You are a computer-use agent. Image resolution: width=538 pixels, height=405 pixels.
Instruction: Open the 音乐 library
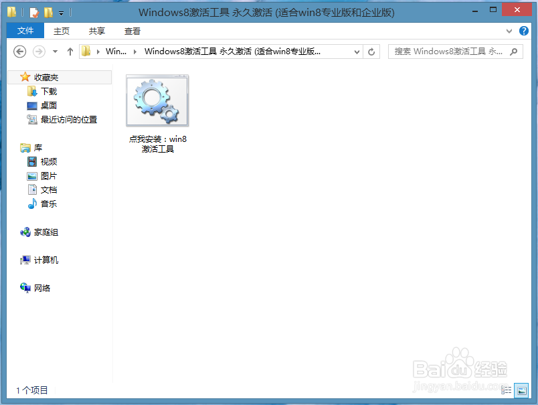coord(49,204)
